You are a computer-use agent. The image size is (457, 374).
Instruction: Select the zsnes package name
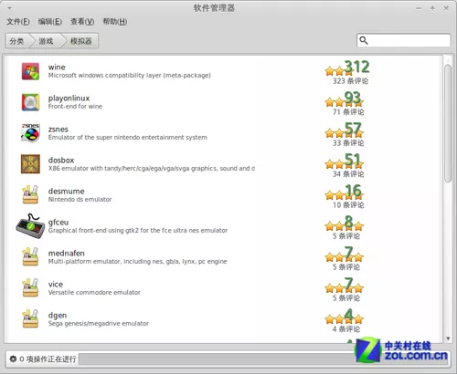point(58,130)
